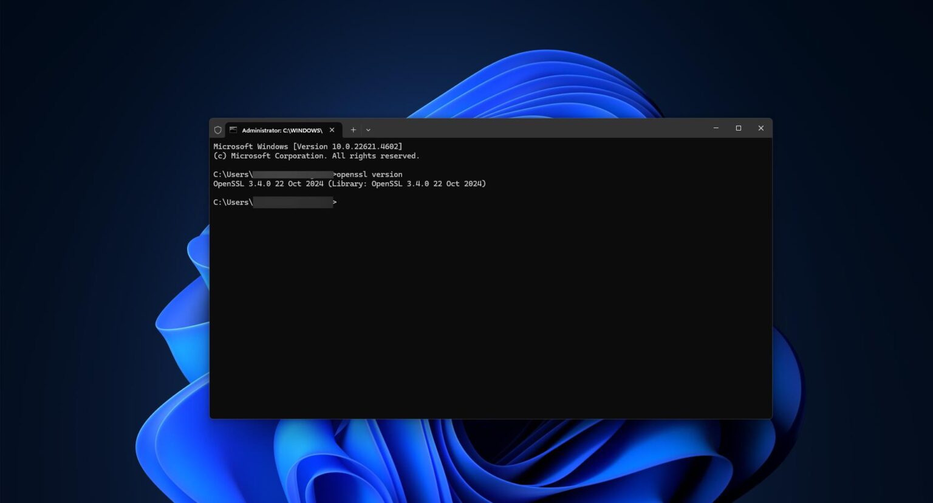
Task: Click the Command Prompt icon on the tab
Action: pos(233,130)
